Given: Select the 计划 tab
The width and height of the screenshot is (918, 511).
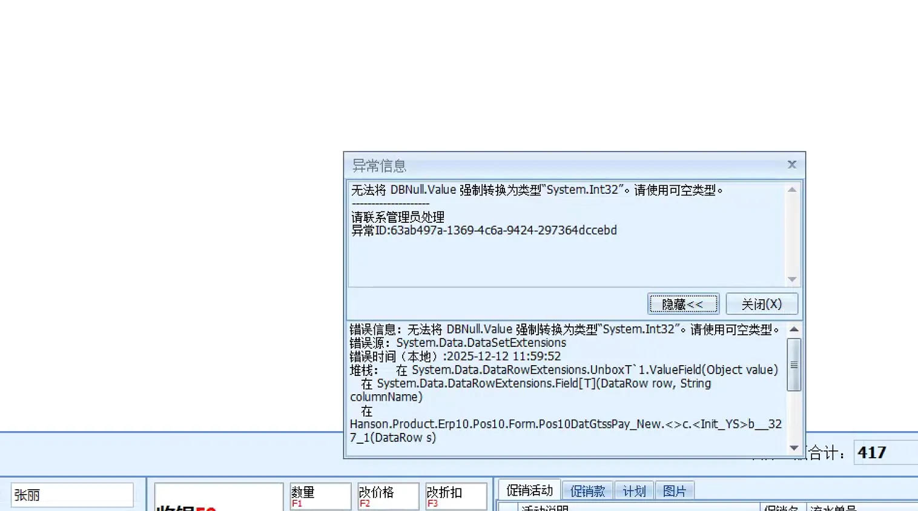Looking at the screenshot, I should click(x=634, y=491).
